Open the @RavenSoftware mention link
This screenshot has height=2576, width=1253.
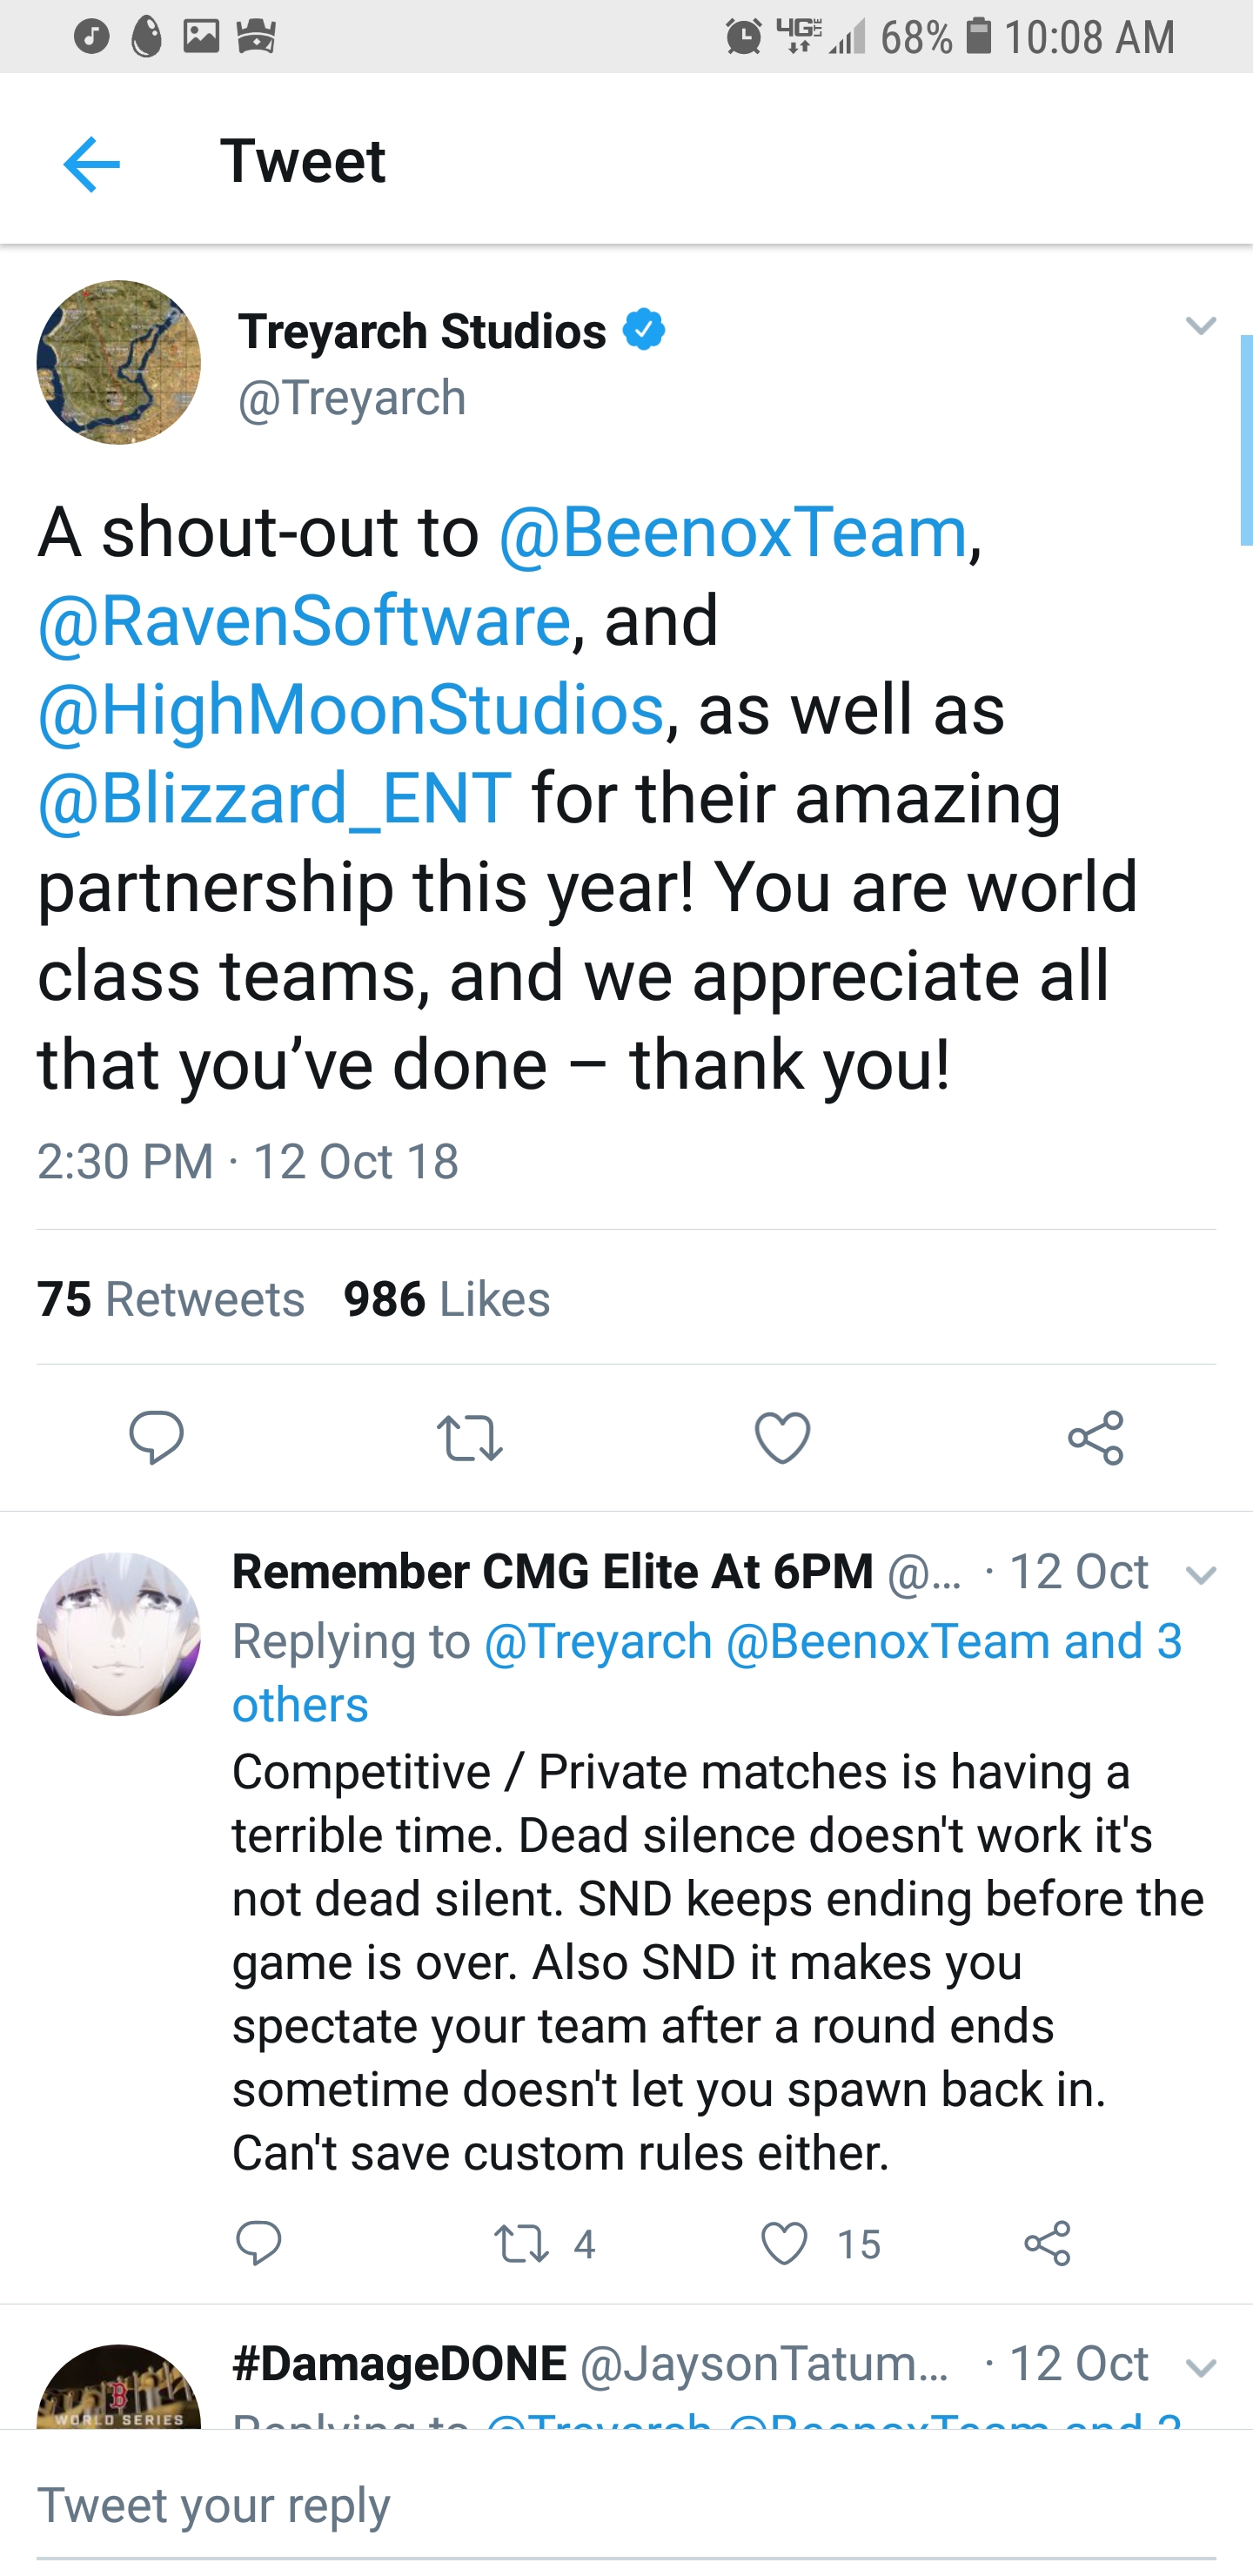[x=304, y=621]
